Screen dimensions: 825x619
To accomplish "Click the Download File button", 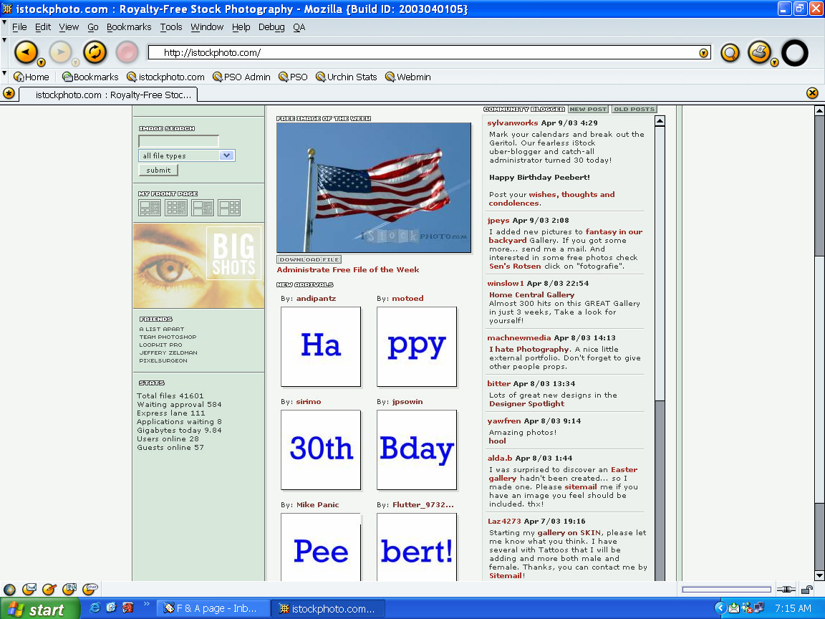I will point(309,259).
